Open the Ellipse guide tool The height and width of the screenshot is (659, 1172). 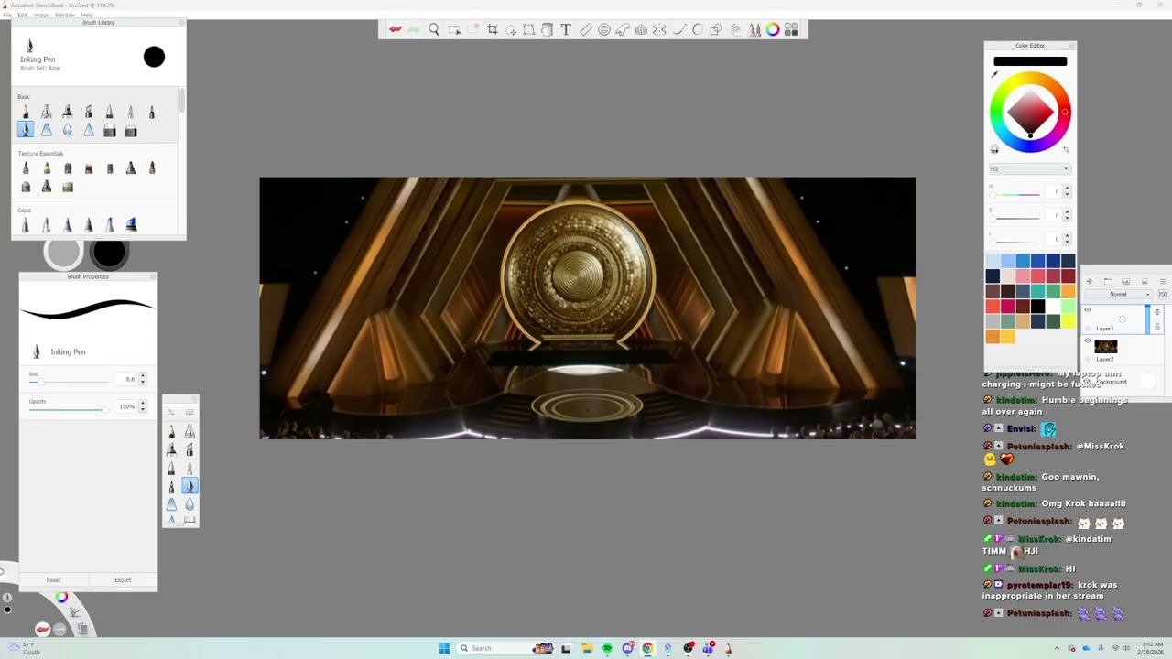coord(604,30)
